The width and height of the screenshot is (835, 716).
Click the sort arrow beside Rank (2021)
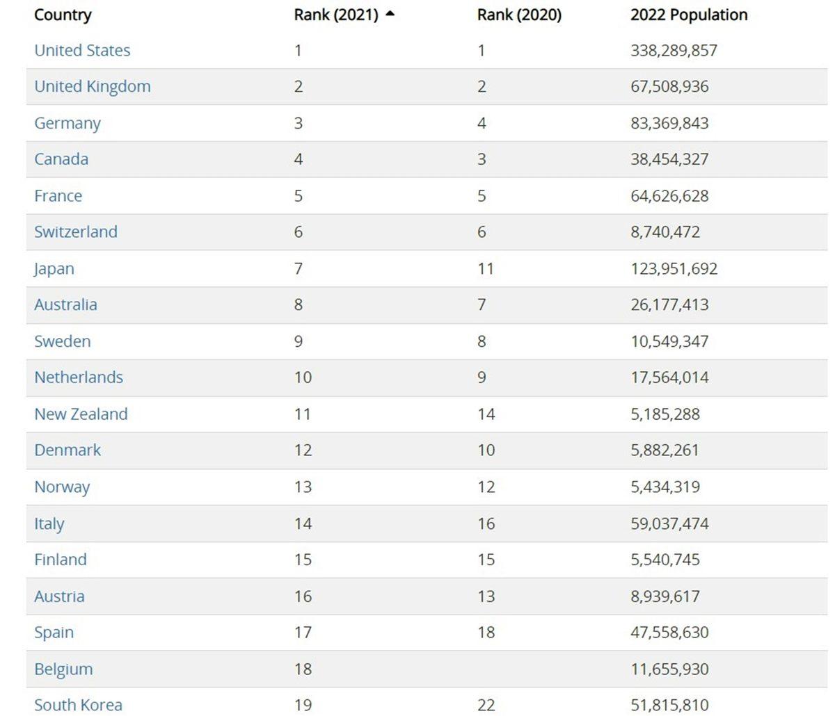pyautogui.click(x=390, y=14)
